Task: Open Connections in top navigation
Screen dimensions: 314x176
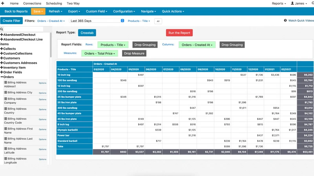Action: tap(32, 4)
